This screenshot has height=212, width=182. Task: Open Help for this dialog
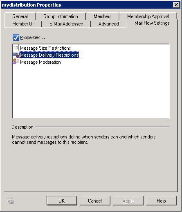coord(161,201)
